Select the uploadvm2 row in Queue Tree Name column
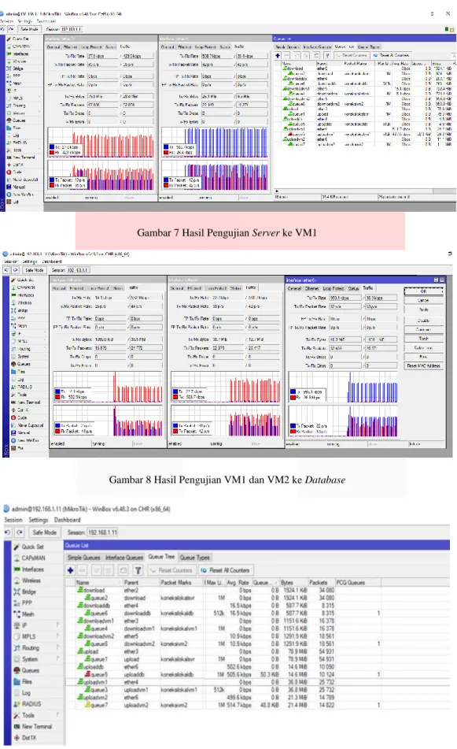The height and width of the screenshot is (749, 457). (x=99, y=697)
